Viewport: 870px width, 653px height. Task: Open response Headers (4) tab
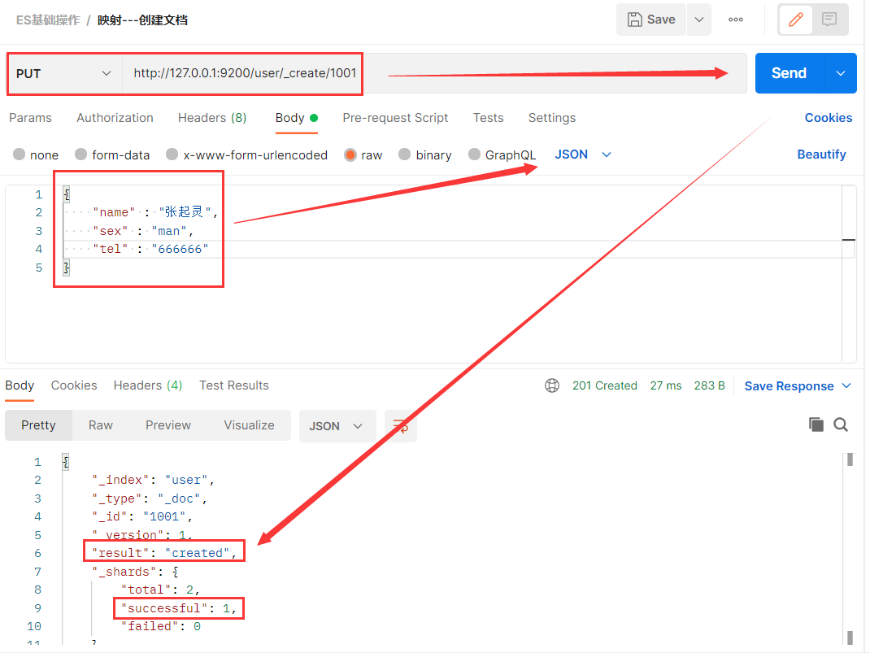point(148,385)
